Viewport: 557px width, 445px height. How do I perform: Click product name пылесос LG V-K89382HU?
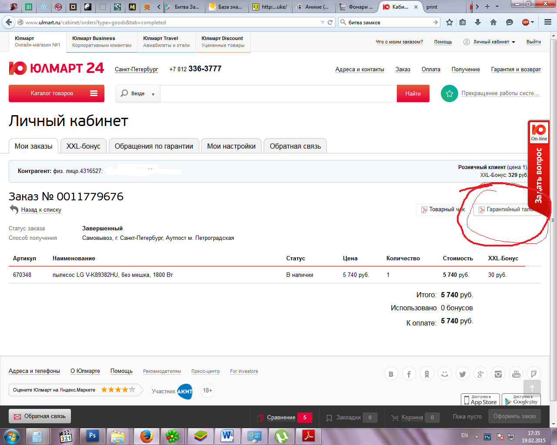tap(113, 275)
